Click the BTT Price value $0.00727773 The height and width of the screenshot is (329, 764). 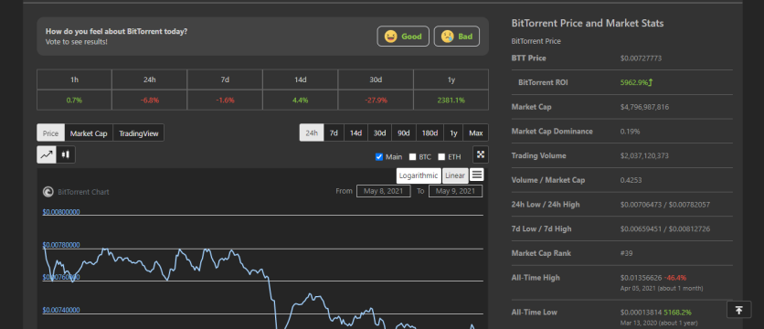[x=641, y=58]
